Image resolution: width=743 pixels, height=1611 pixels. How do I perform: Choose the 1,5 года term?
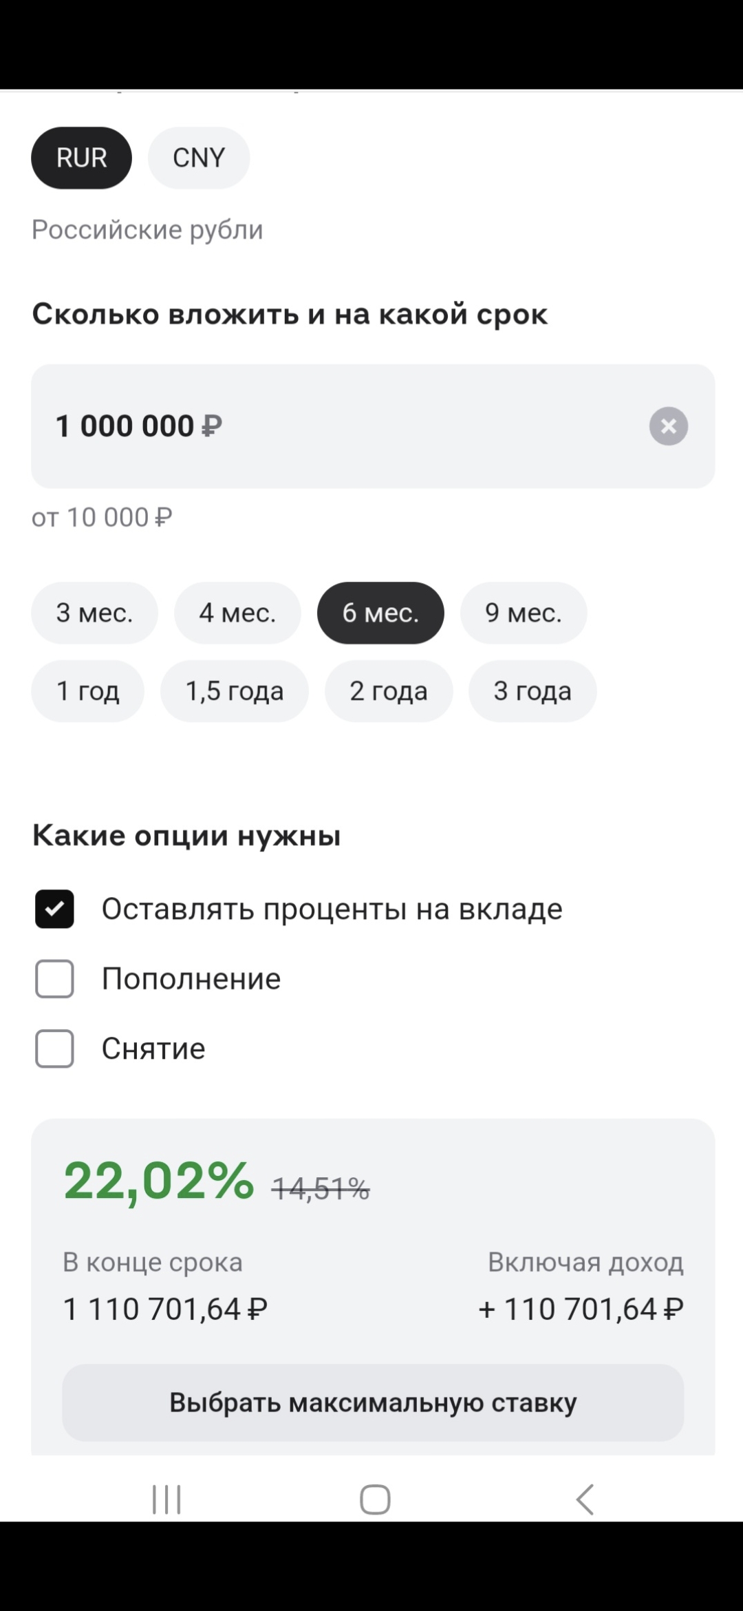[x=235, y=691]
